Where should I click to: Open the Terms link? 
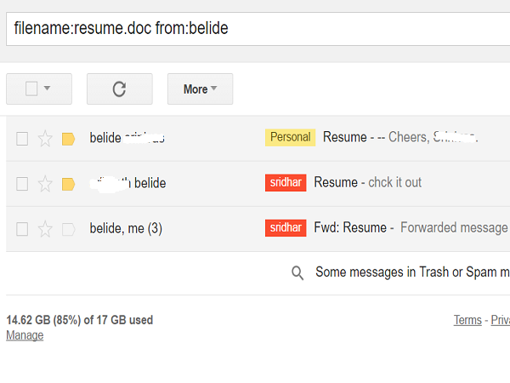(x=467, y=320)
